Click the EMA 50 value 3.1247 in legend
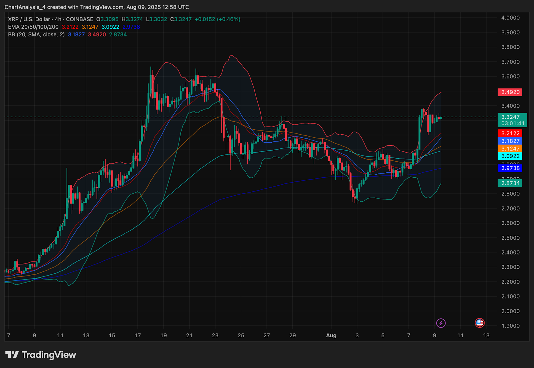This screenshot has height=368, width=534. pyautogui.click(x=90, y=27)
